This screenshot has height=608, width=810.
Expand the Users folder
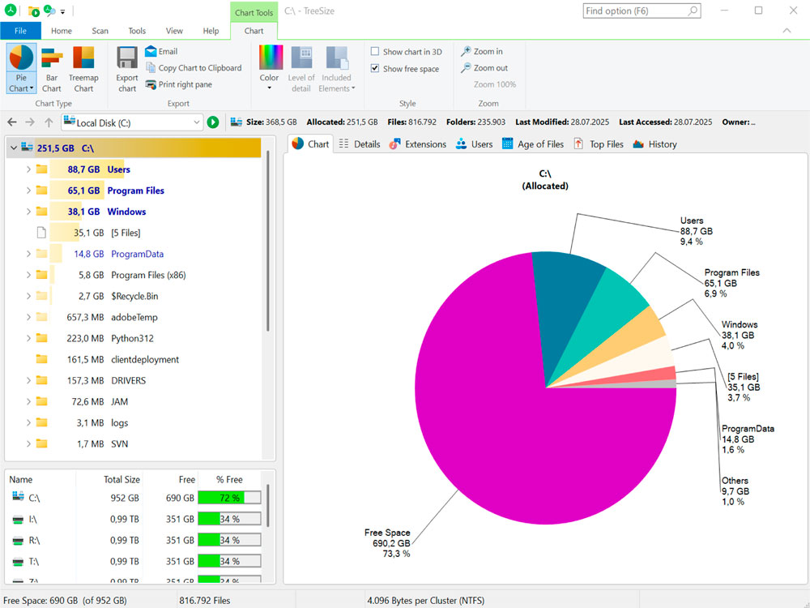28,169
